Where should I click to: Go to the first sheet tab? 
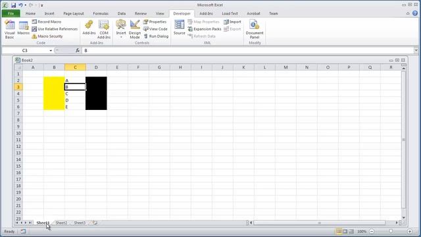click(x=17, y=223)
